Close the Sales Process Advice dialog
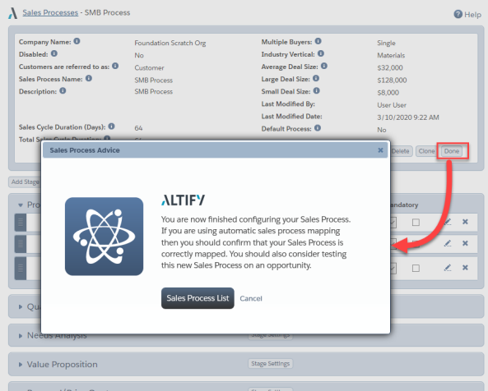This screenshot has width=488, height=391. (380, 150)
